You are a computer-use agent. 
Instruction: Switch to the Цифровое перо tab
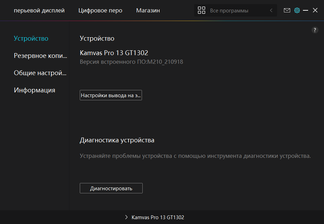pyautogui.click(x=100, y=10)
